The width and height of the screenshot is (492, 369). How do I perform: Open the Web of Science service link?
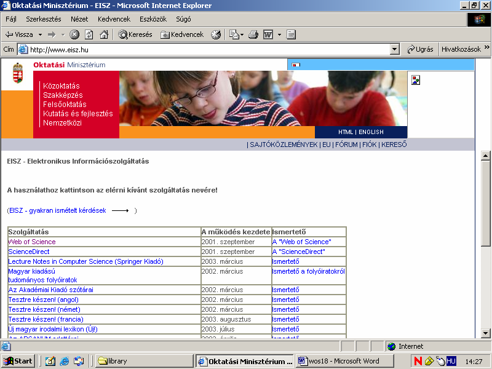[x=32, y=242]
